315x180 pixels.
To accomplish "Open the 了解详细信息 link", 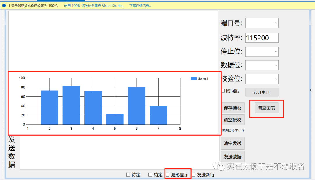I will click(140, 6).
